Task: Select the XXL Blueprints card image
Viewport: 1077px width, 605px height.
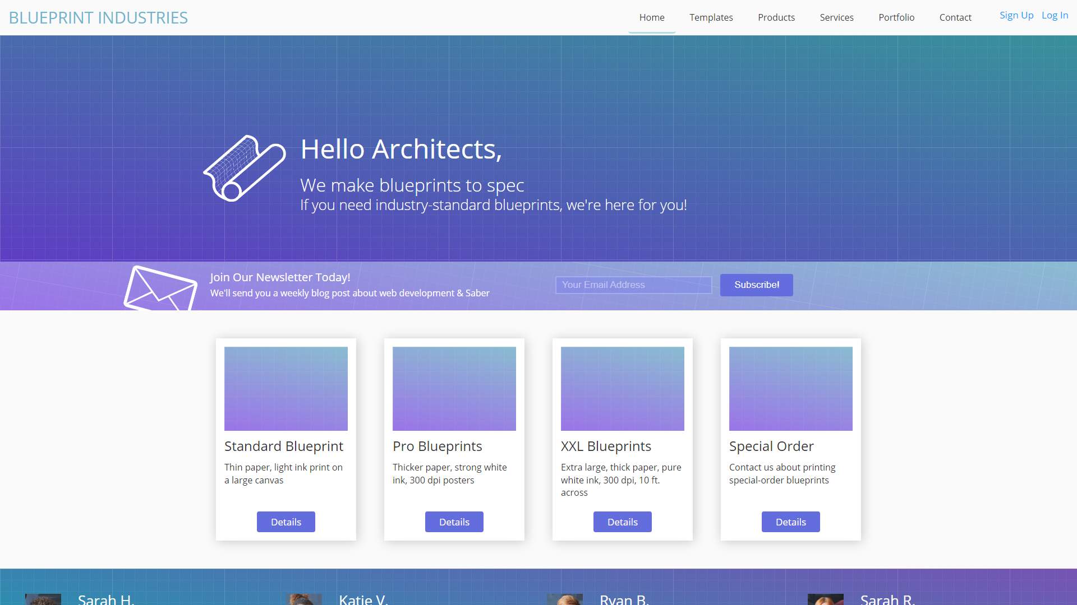Action: click(x=623, y=389)
